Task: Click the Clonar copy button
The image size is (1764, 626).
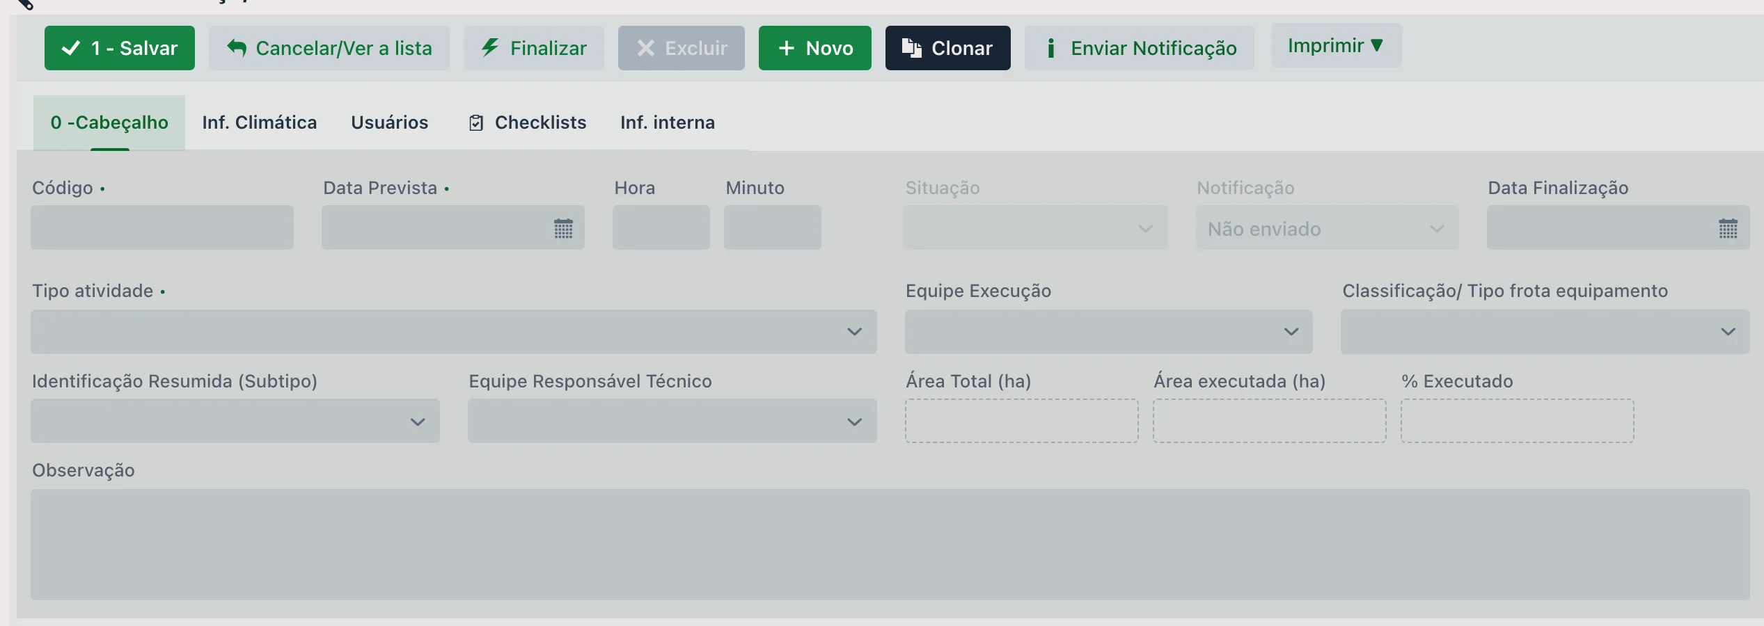Action: click(947, 48)
